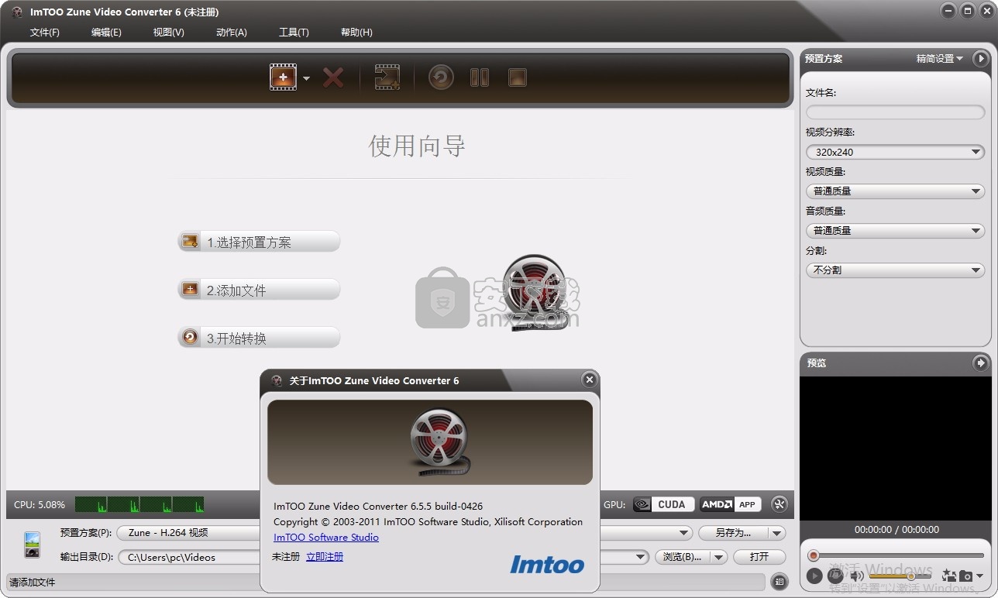Expand the 精简设置 dropdown
The image size is (998, 598).
[940, 59]
